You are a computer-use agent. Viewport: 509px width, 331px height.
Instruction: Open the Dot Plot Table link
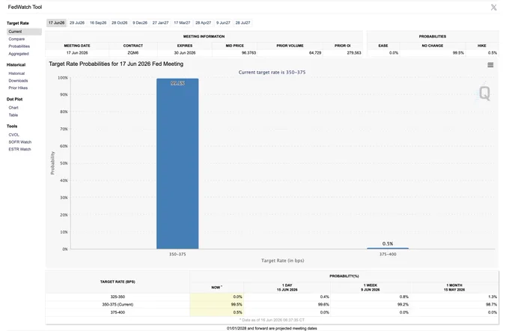pyautogui.click(x=13, y=115)
